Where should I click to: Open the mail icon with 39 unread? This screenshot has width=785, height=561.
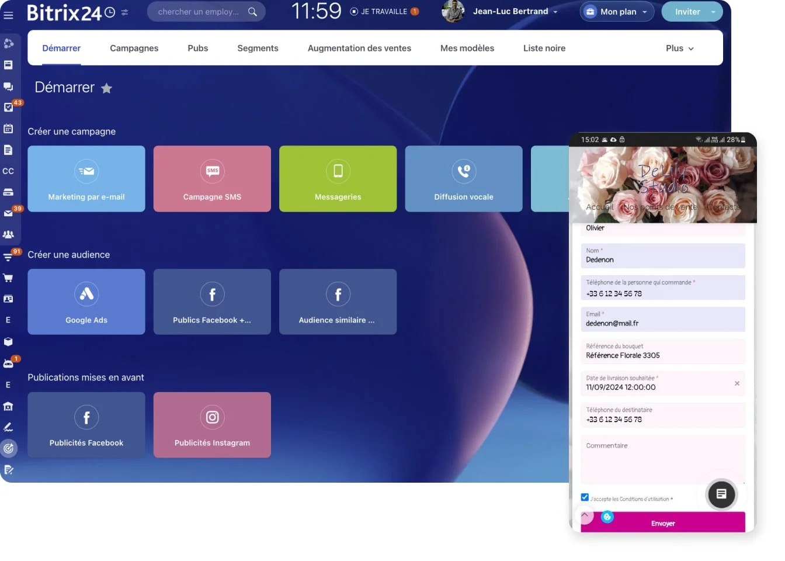[8, 213]
